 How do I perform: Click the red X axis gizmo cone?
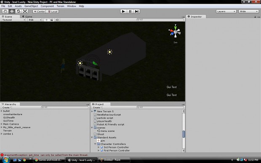click(171, 31)
